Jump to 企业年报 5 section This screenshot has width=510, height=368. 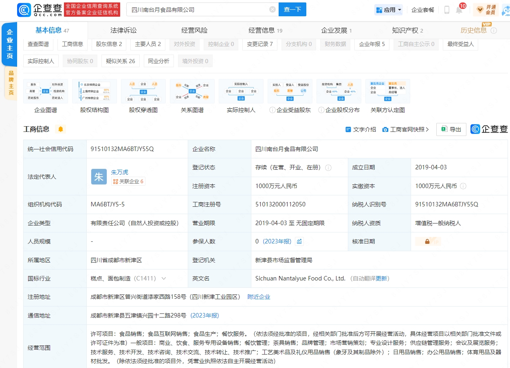point(372,44)
